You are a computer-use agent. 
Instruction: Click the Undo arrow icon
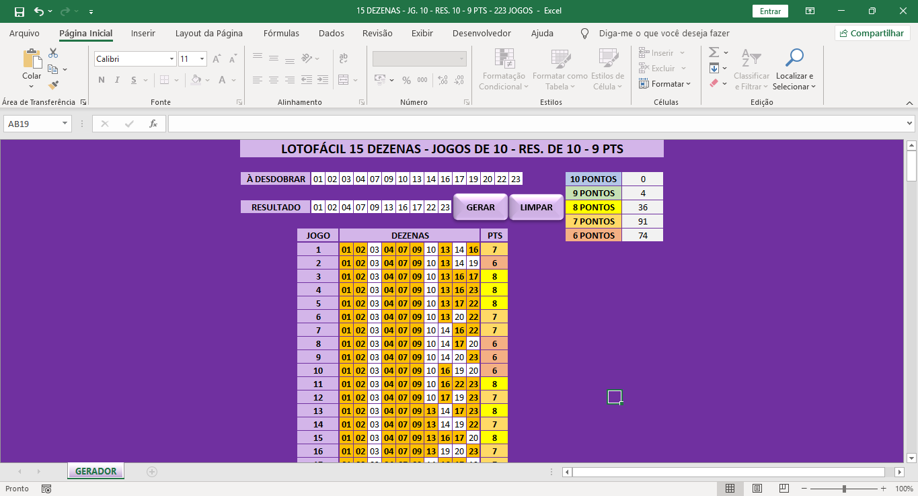pos(39,11)
